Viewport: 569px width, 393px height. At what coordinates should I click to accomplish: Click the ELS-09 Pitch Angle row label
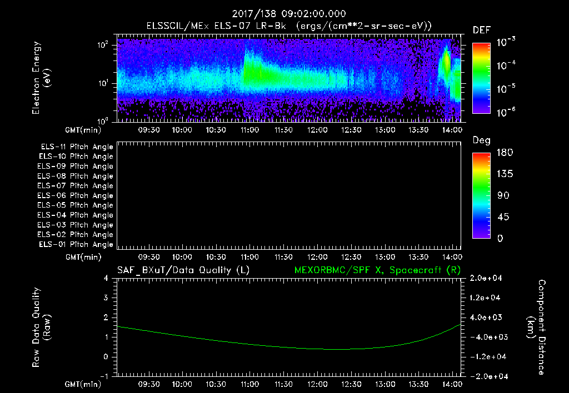[75, 167]
